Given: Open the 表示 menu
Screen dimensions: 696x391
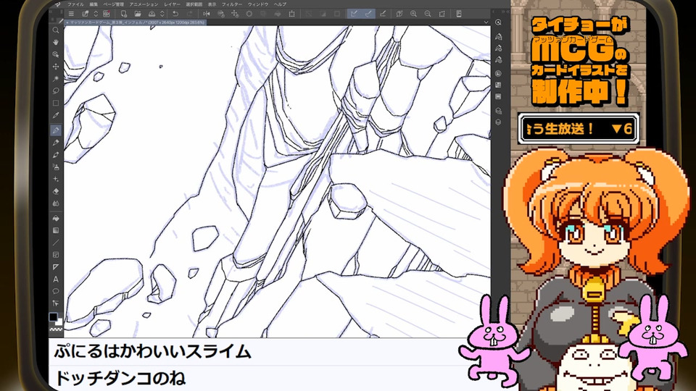Looking at the screenshot, I should click(212, 4).
